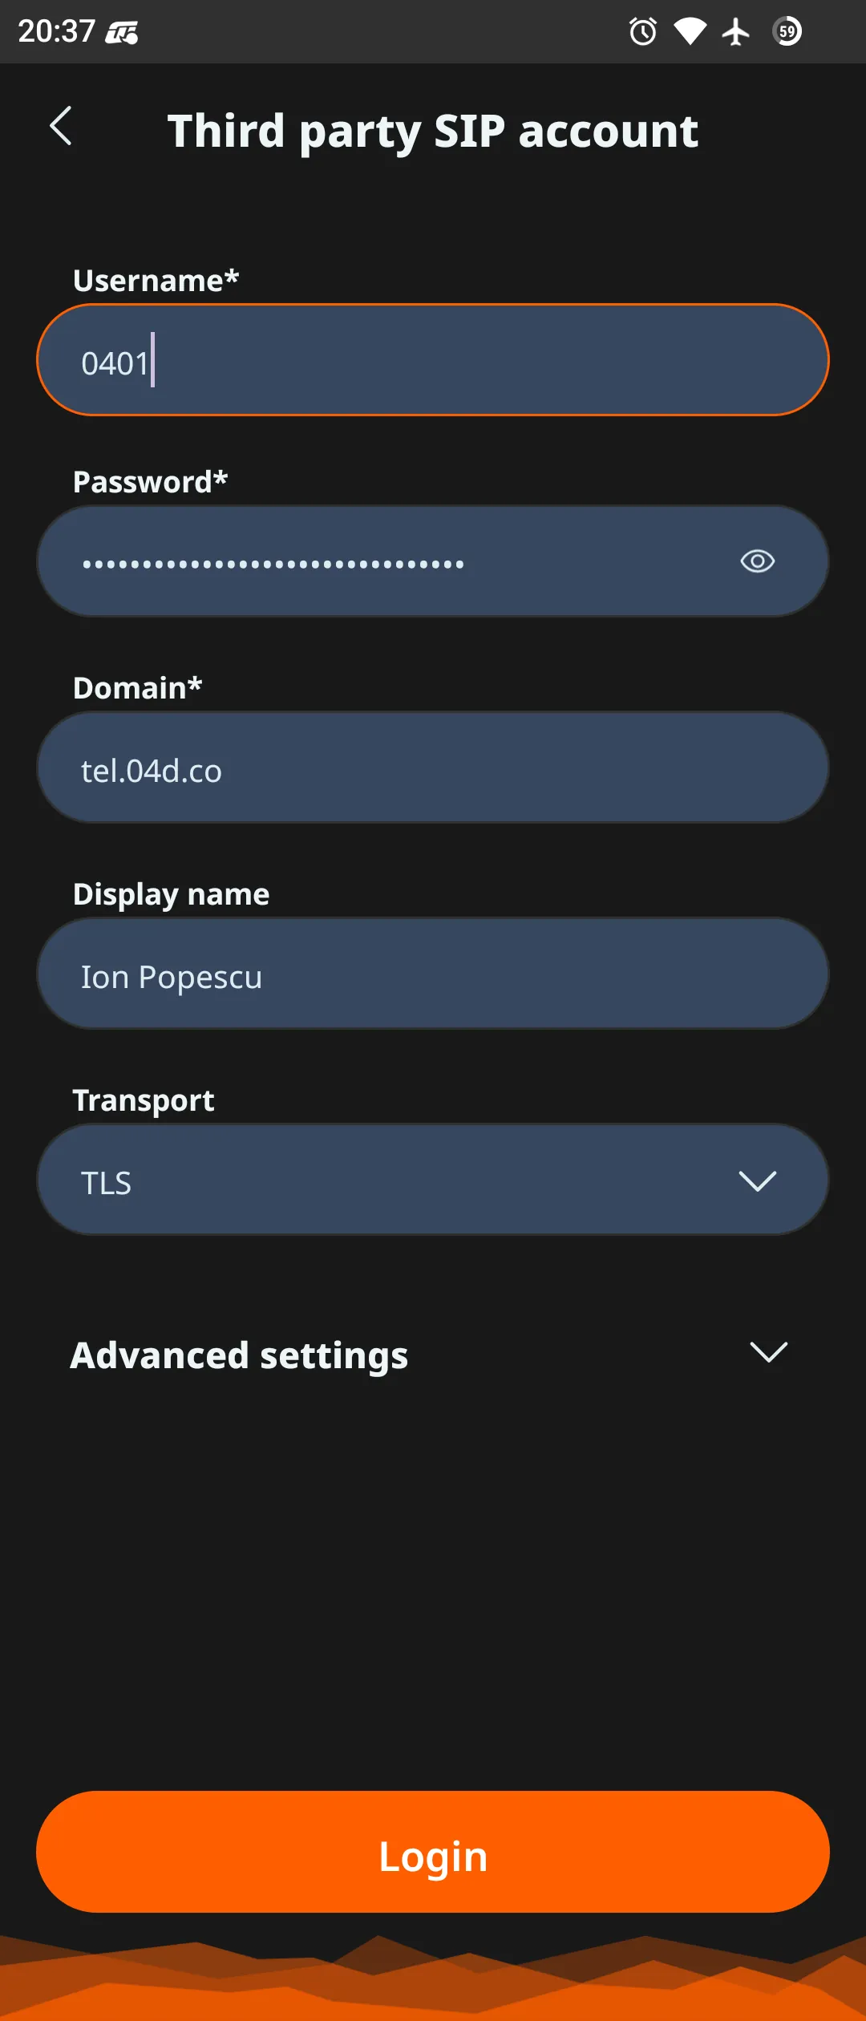Click the Domain* field label
Viewport: 866px width, 2021px height.
pyautogui.click(x=137, y=688)
